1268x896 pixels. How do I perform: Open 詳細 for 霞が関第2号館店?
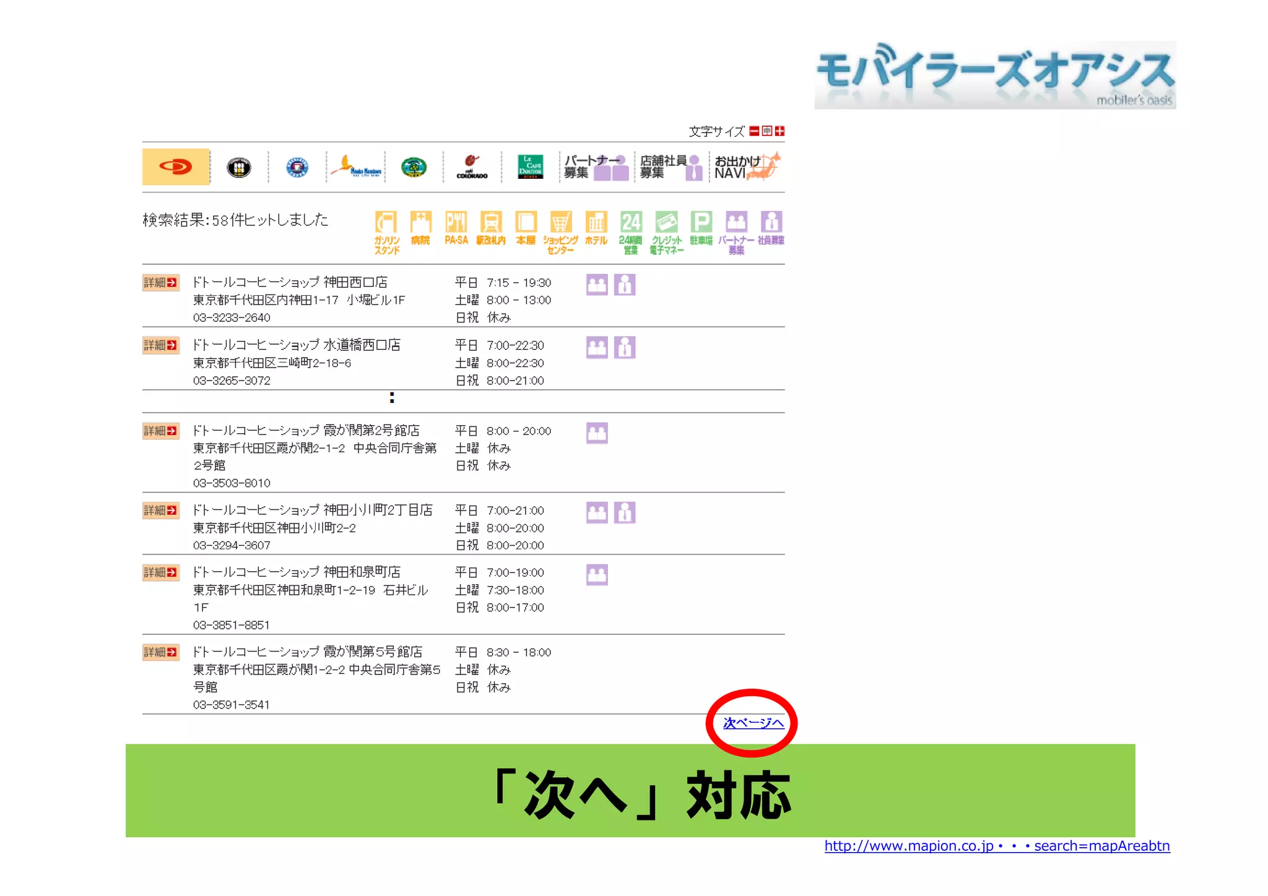pyautogui.click(x=161, y=431)
